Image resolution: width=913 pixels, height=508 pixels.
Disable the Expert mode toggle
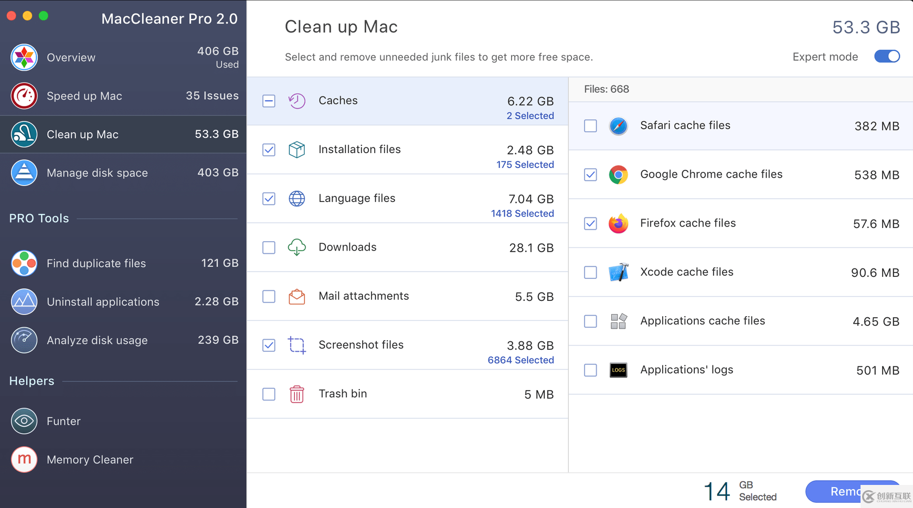[x=887, y=57]
